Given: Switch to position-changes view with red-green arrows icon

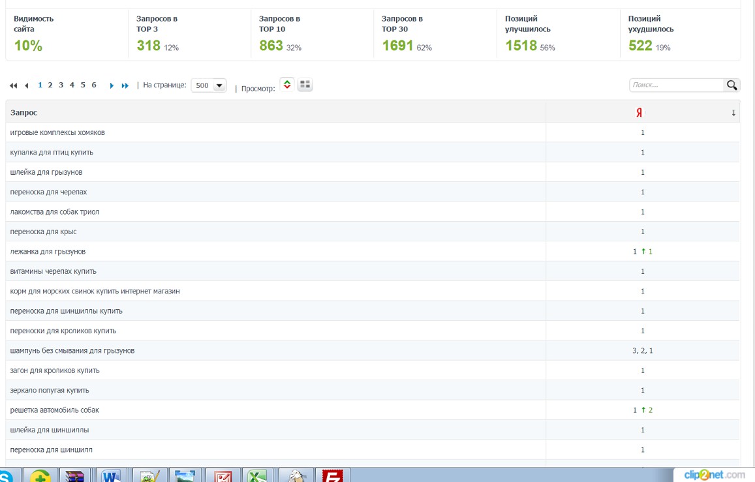Looking at the screenshot, I should 287,85.
